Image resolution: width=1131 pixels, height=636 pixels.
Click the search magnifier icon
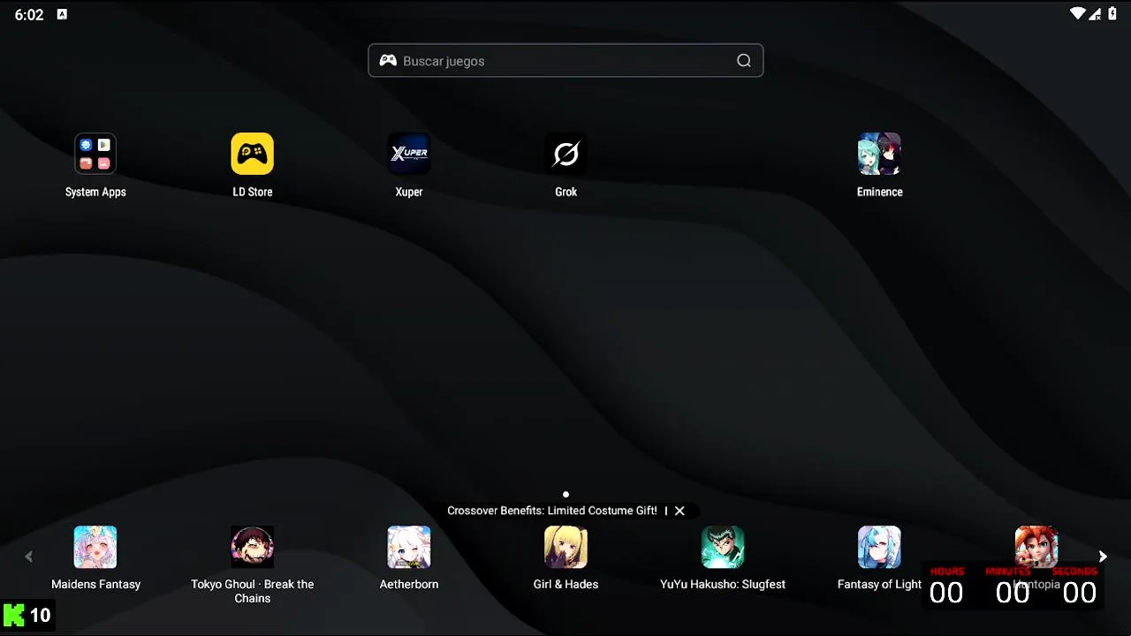744,61
